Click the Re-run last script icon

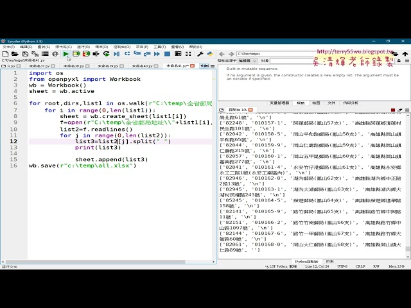coord(106,54)
